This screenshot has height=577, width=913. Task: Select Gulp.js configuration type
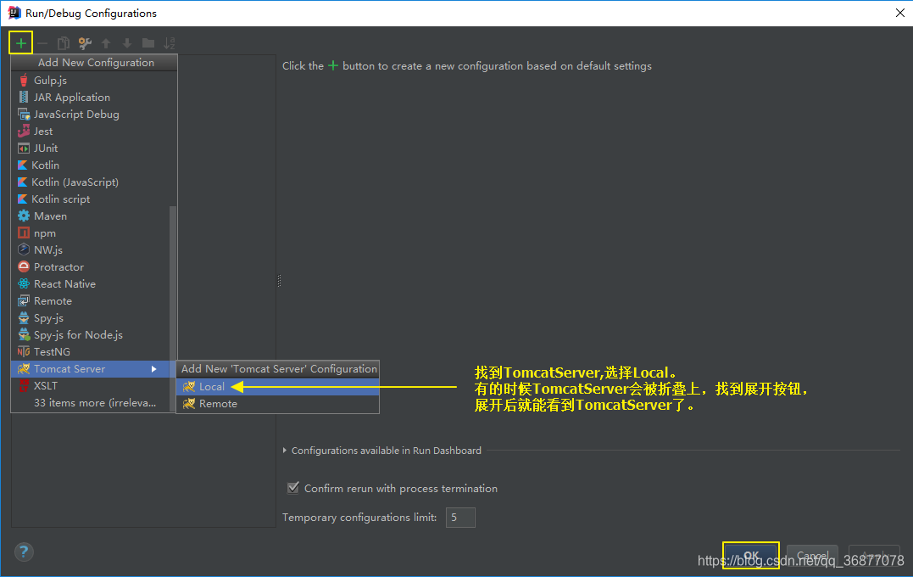94,81
